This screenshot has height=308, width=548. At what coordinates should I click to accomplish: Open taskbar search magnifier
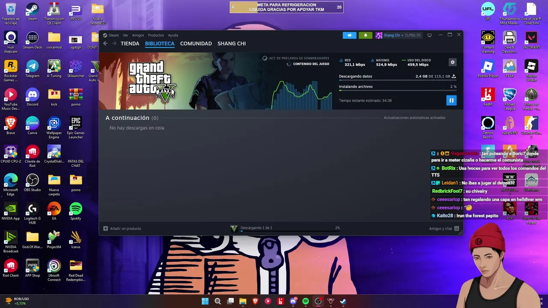(x=217, y=301)
